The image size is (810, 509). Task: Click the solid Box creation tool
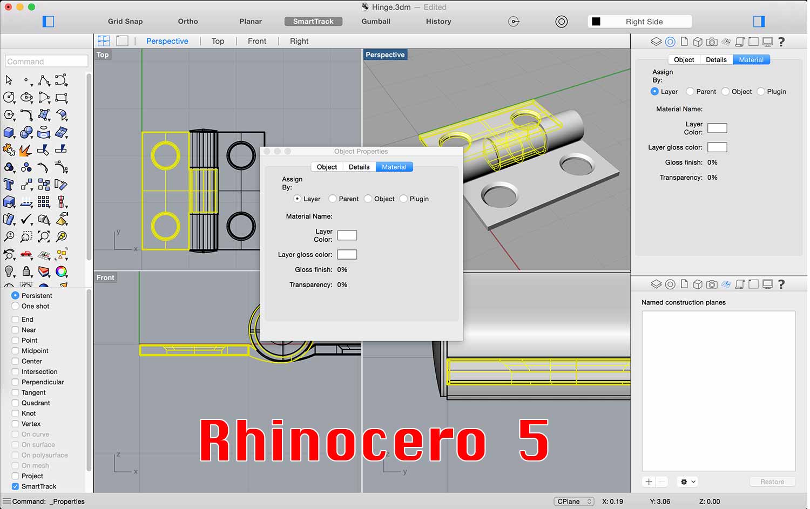pos(9,133)
